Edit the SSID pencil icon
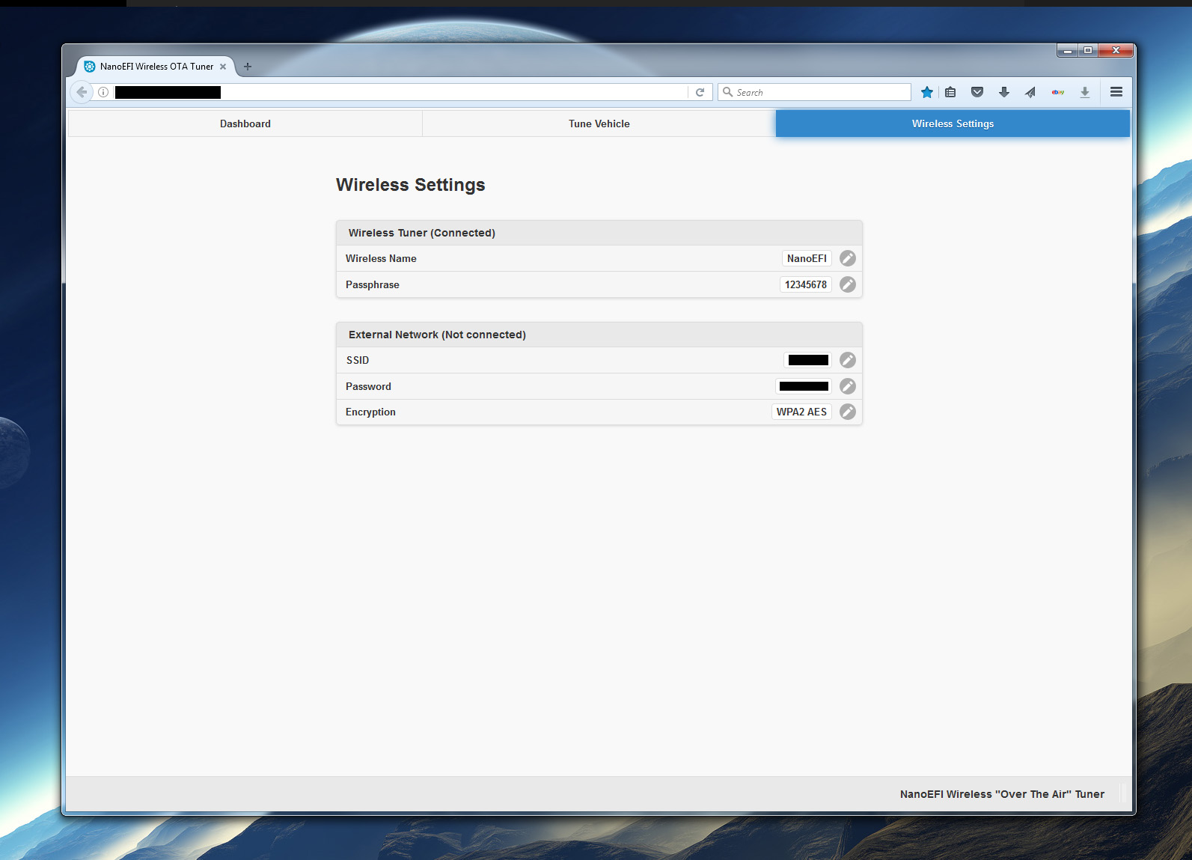The height and width of the screenshot is (860, 1192). pyautogui.click(x=847, y=360)
